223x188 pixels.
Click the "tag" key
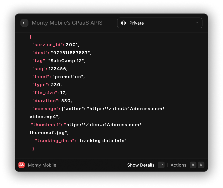(39, 61)
